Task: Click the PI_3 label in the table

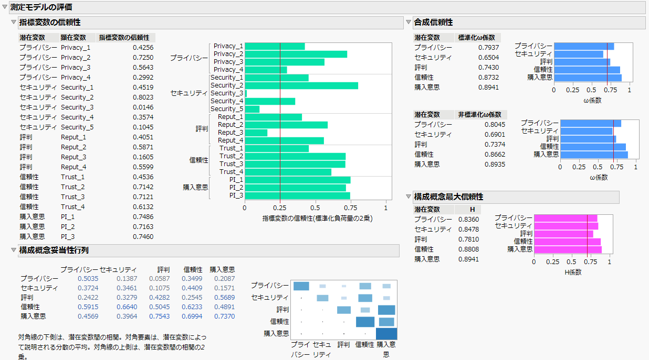Action: [x=68, y=237]
